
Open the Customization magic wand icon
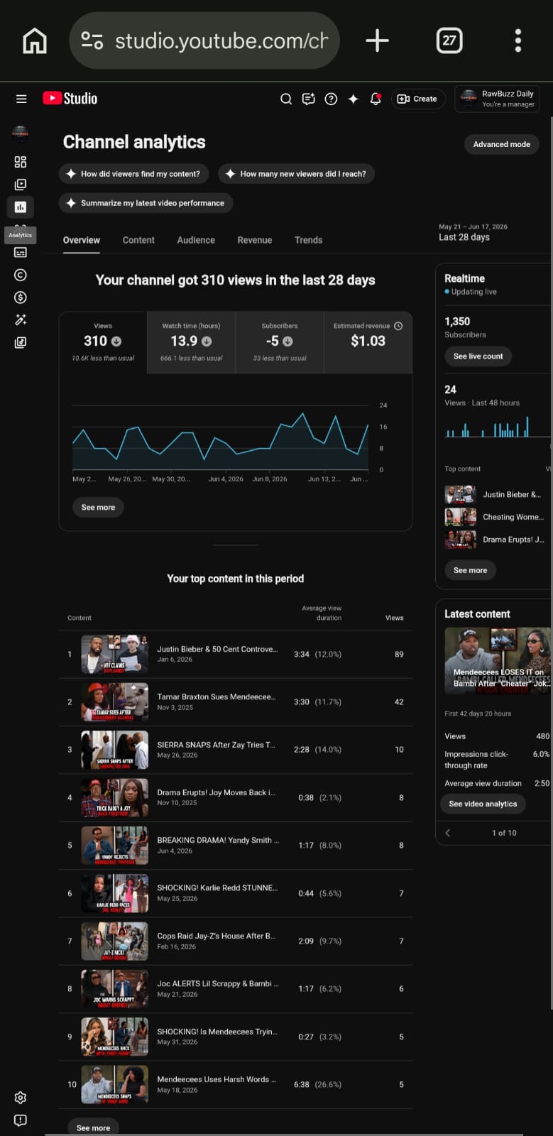pyautogui.click(x=21, y=319)
